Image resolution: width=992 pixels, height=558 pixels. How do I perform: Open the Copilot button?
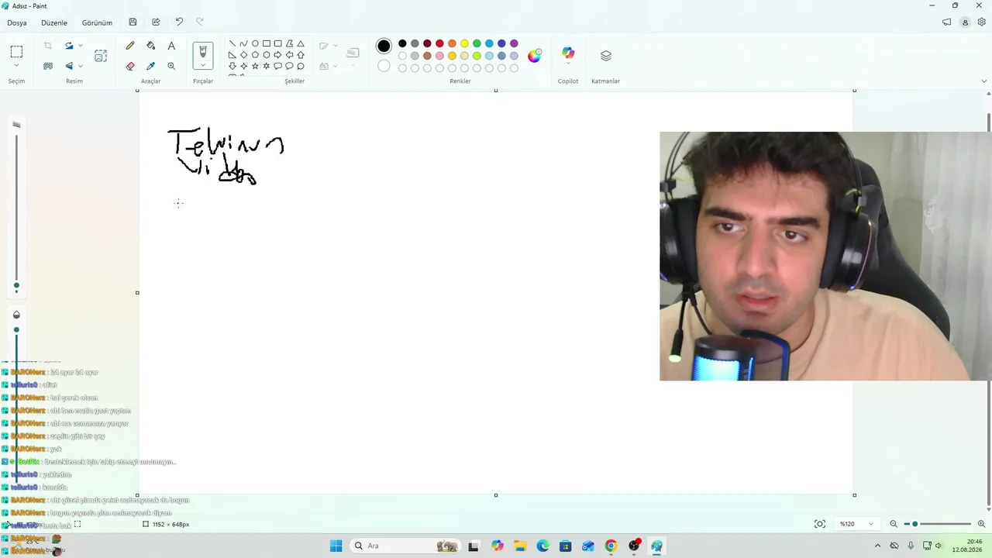pyautogui.click(x=568, y=53)
